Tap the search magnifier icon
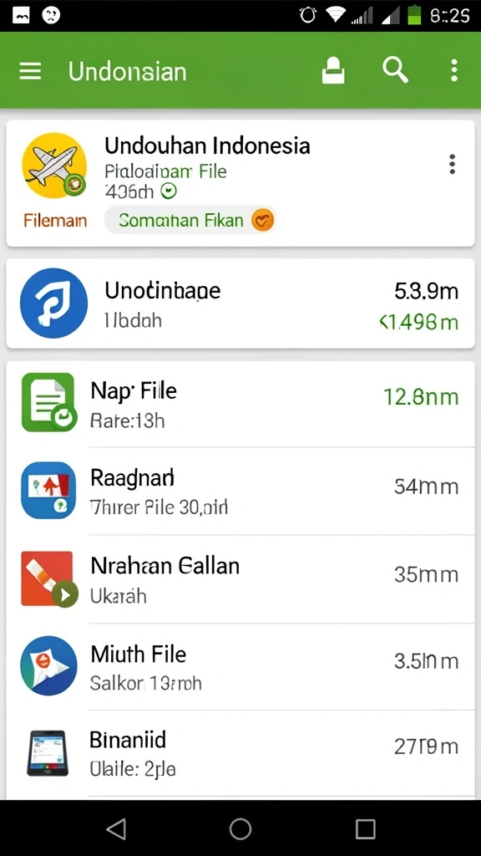 395,70
